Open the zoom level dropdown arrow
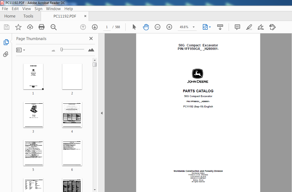Image resolution: width=292 pixels, height=192 pixels. (x=194, y=27)
